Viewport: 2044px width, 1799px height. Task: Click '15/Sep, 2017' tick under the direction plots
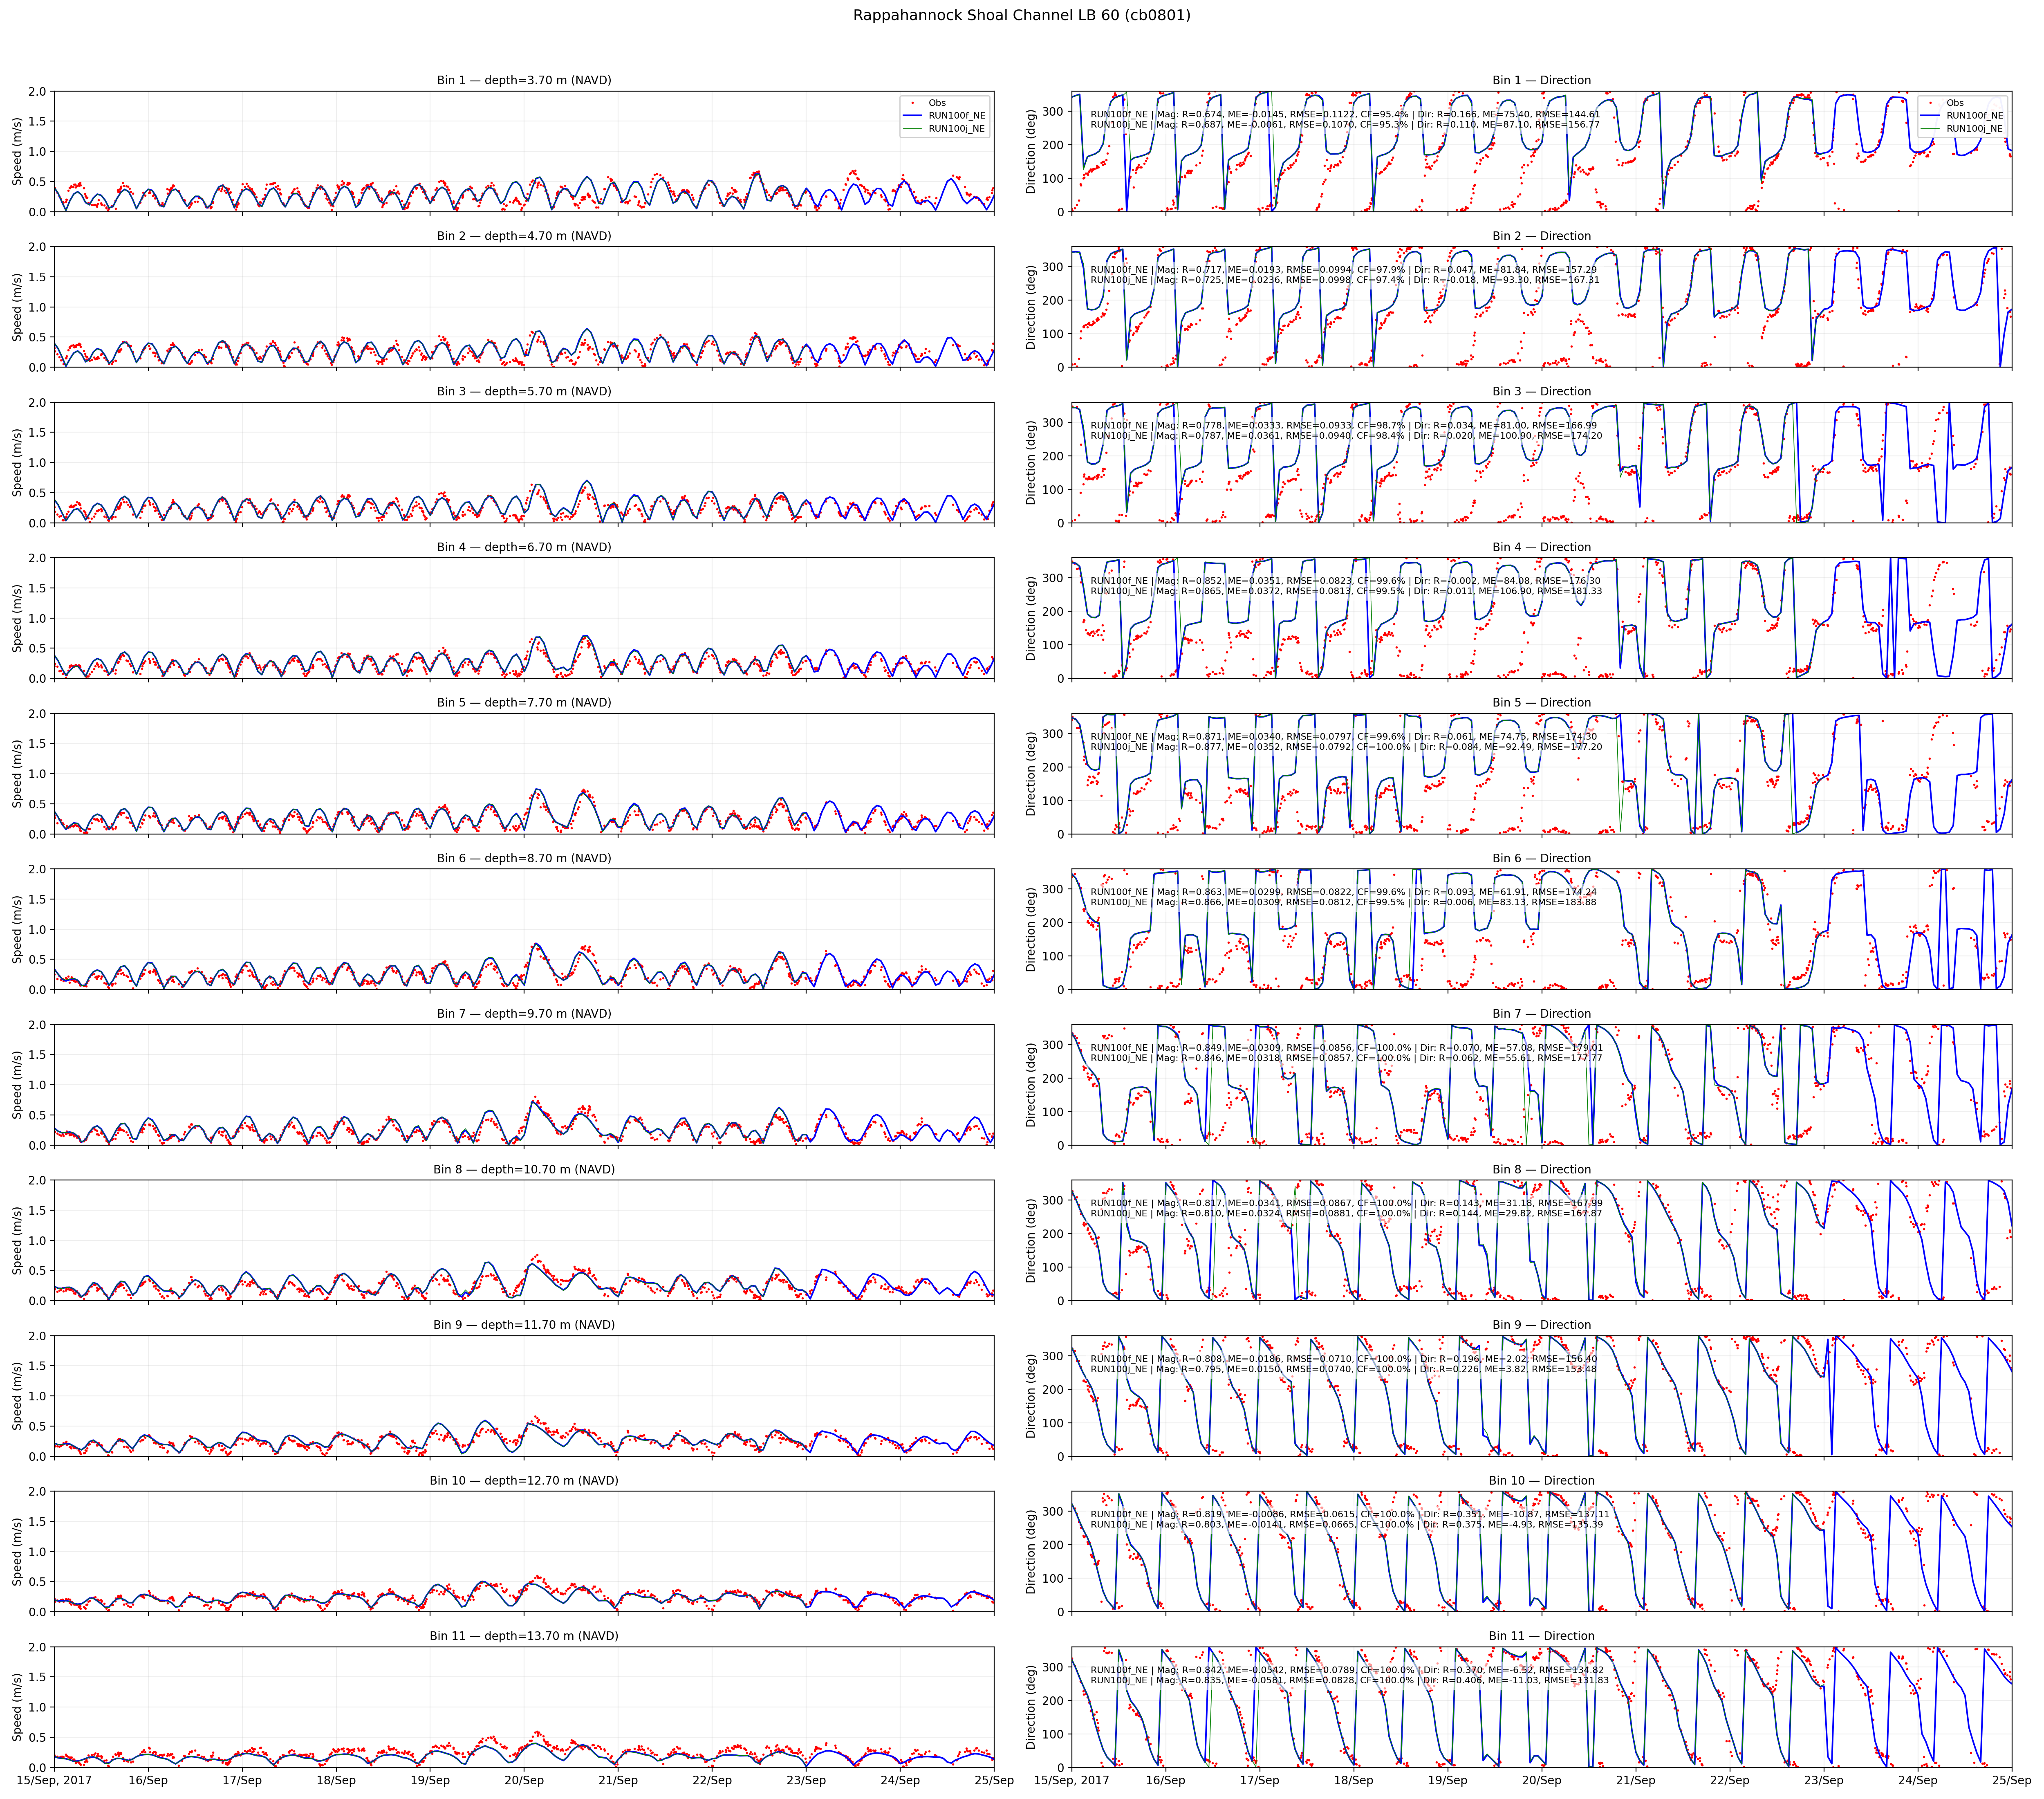[1072, 1780]
